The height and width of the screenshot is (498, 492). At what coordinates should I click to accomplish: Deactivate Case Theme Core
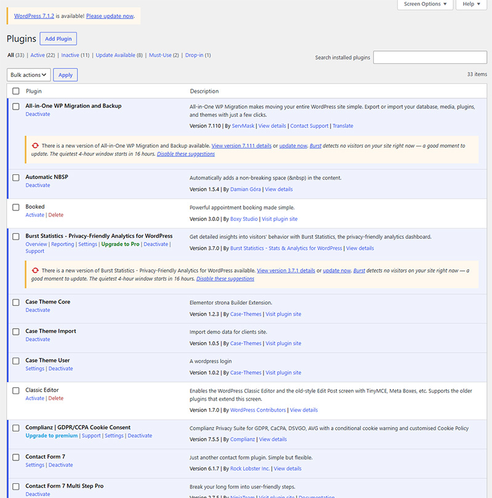(x=38, y=310)
